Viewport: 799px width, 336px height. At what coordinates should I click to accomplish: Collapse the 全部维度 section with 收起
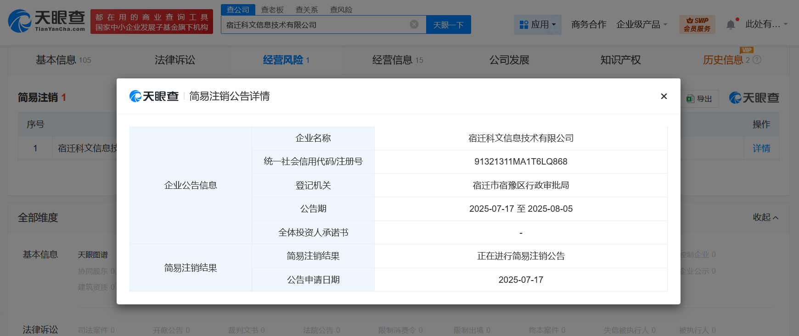click(x=765, y=217)
